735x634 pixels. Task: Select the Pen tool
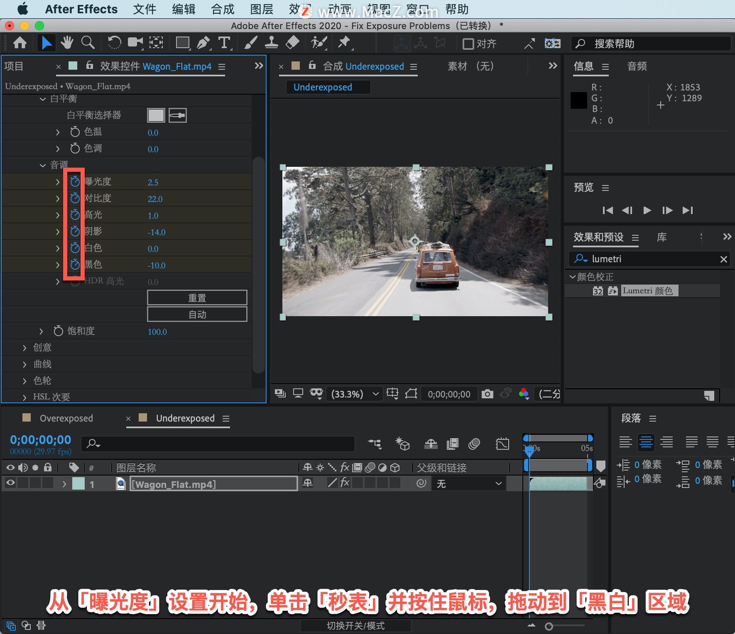point(203,43)
